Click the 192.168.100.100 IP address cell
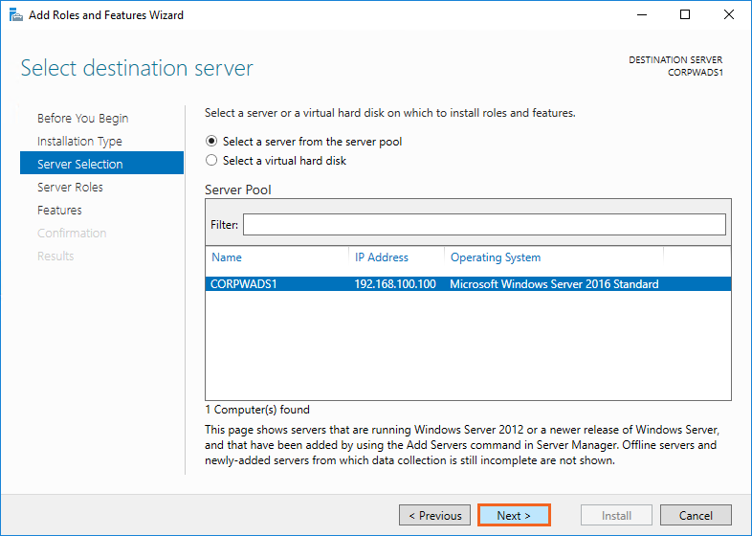Screen dimensions: 752x536 (x=394, y=284)
